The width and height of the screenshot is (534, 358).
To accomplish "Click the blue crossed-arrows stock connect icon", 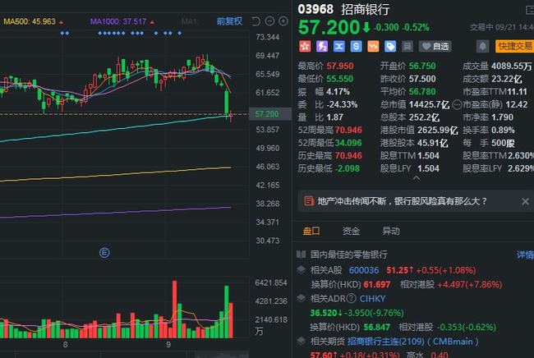I will pyautogui.click(x=338, y=46).
